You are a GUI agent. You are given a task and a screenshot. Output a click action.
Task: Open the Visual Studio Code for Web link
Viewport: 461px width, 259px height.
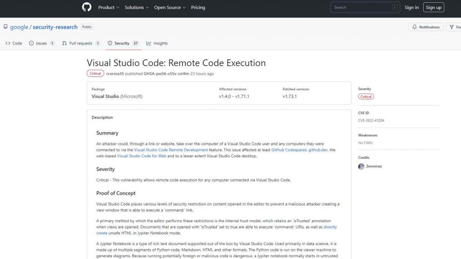point(142,156)
